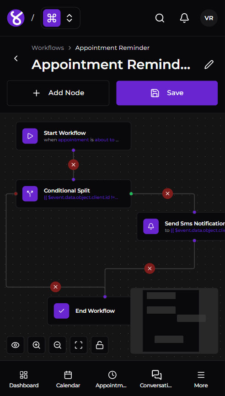Toggle minimap visibility with eye button
Image resolution: width=225 pixels, height=396 pixels.
click(x=16, y=345)
